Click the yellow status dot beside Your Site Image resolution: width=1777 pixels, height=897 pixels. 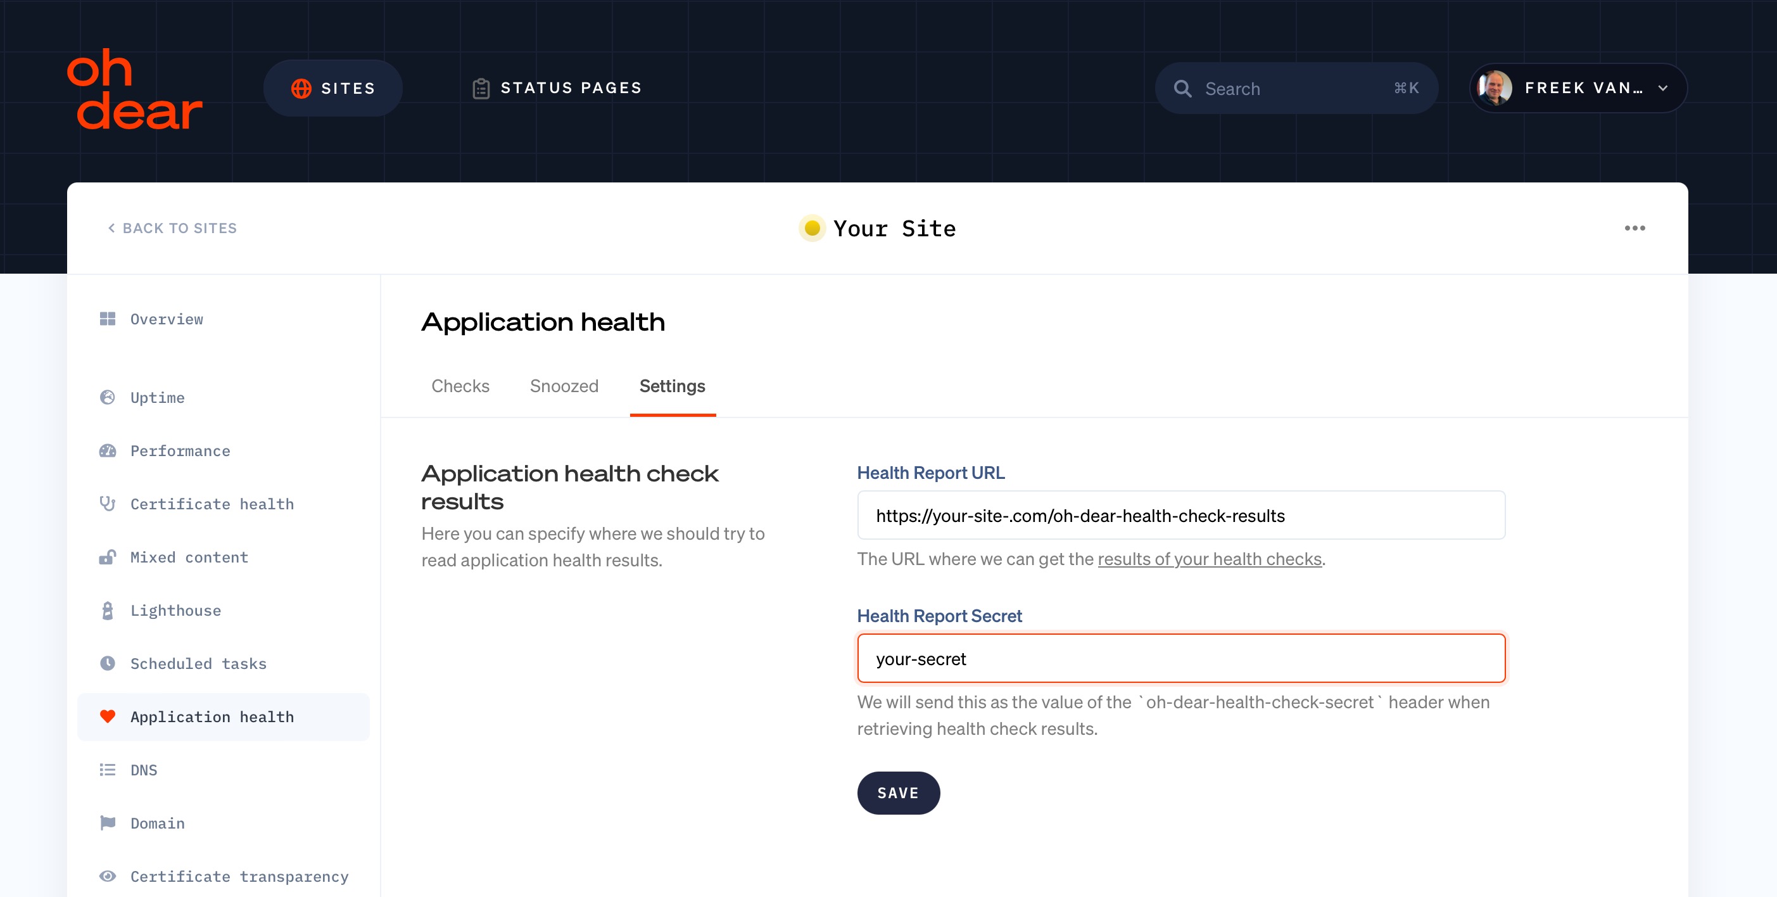click(x=812, y=227)
